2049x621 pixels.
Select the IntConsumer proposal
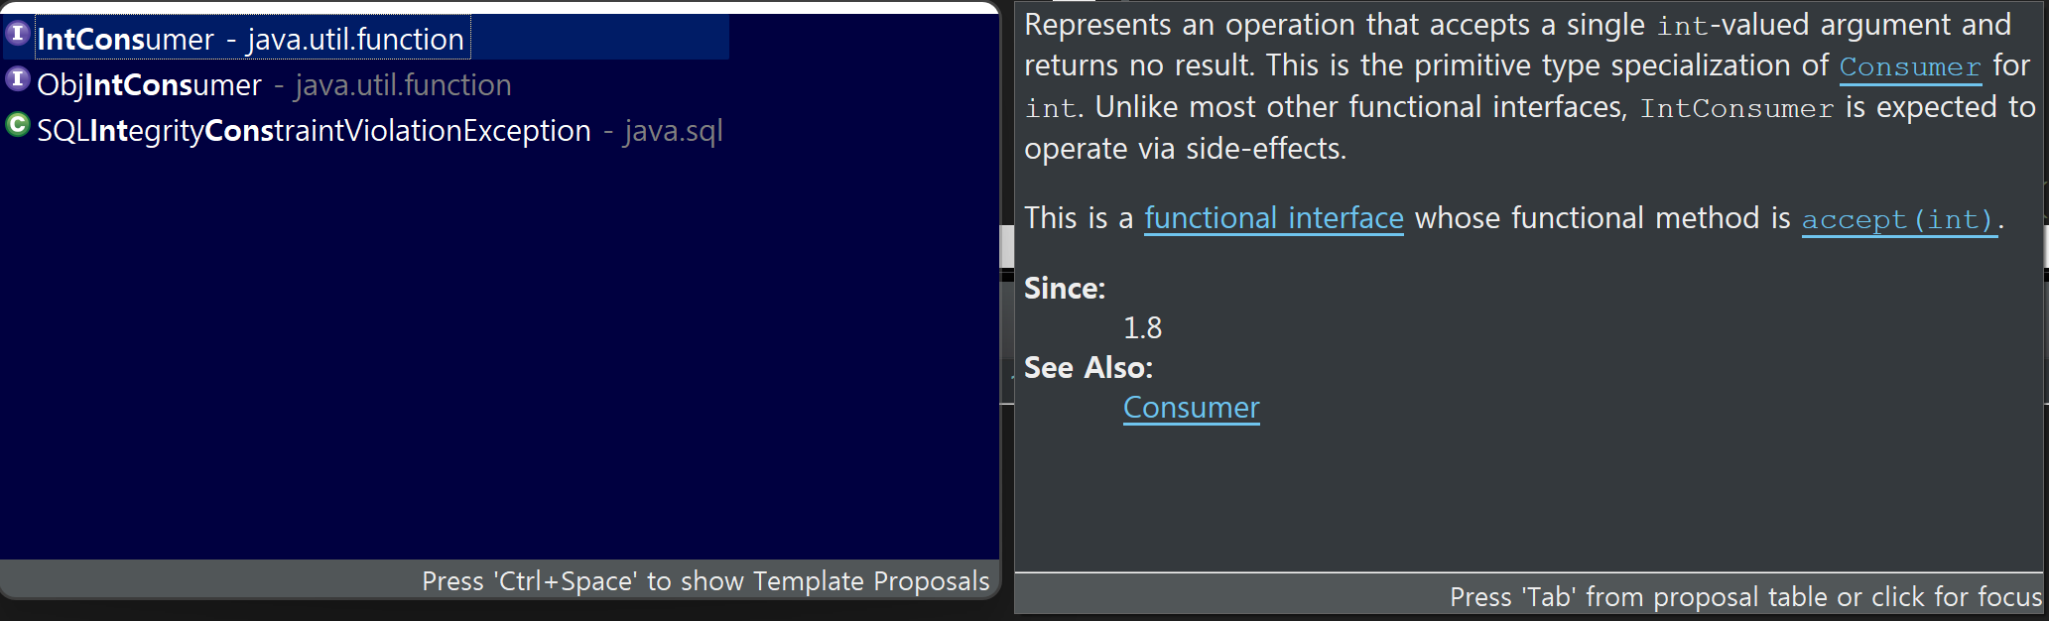click(365, 38)
